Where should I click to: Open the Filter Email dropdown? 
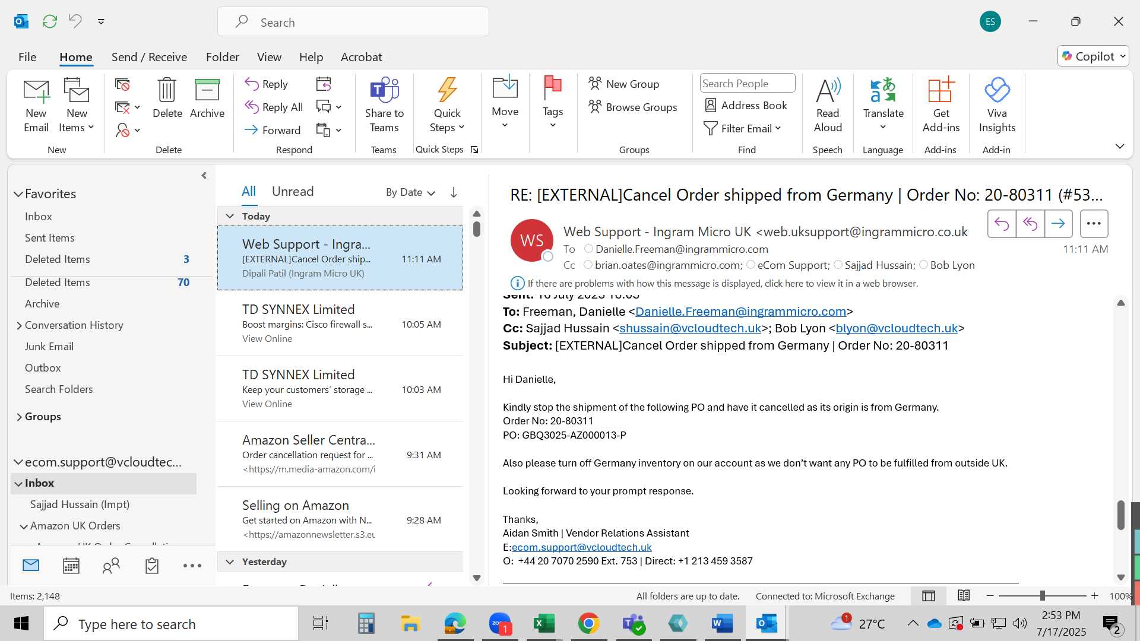(x=743, y=128)
